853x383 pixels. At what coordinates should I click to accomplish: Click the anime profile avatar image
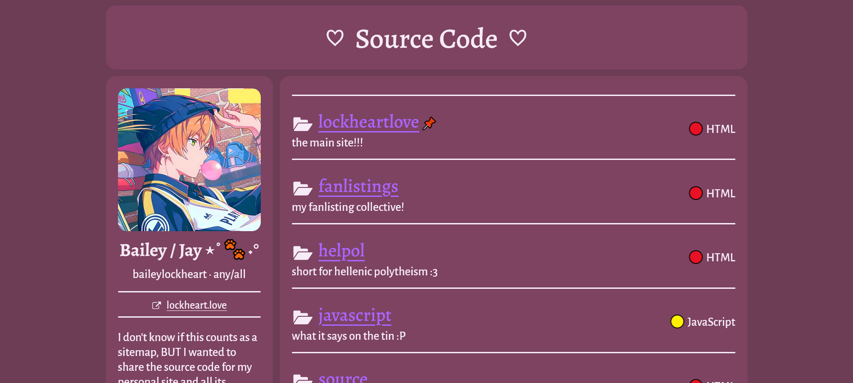click(x=189, y=160)
